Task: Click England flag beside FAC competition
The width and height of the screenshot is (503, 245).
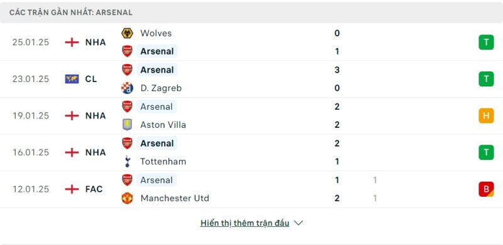Action: click(72, 189)
